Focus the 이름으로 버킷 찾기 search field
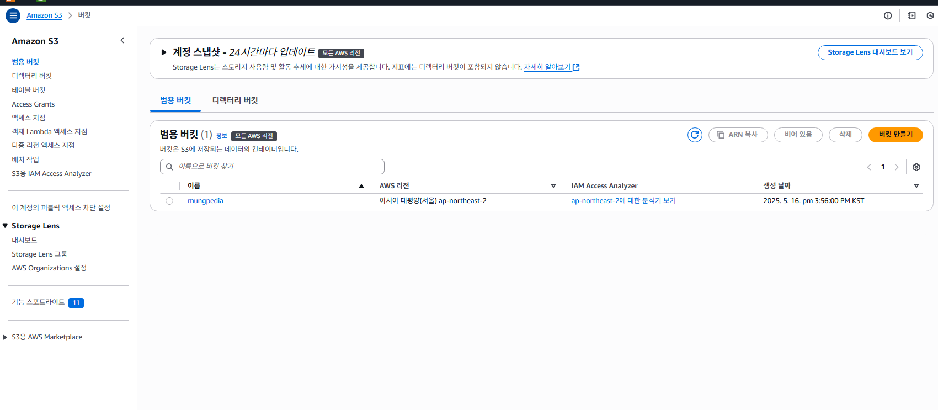Screen dimensions: 938x410 [272, 167]
